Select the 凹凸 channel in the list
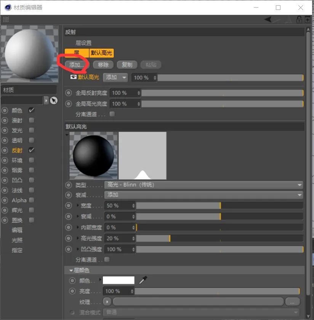This screenshot has width=314, height=320. click(x=18, y=180)
